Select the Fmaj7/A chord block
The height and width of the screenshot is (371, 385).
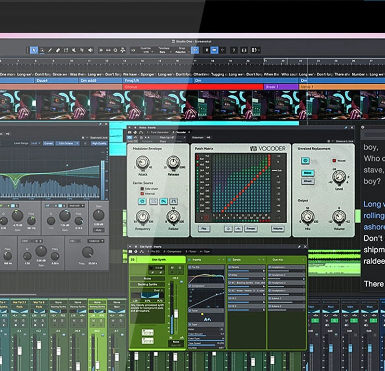[157, 80]
